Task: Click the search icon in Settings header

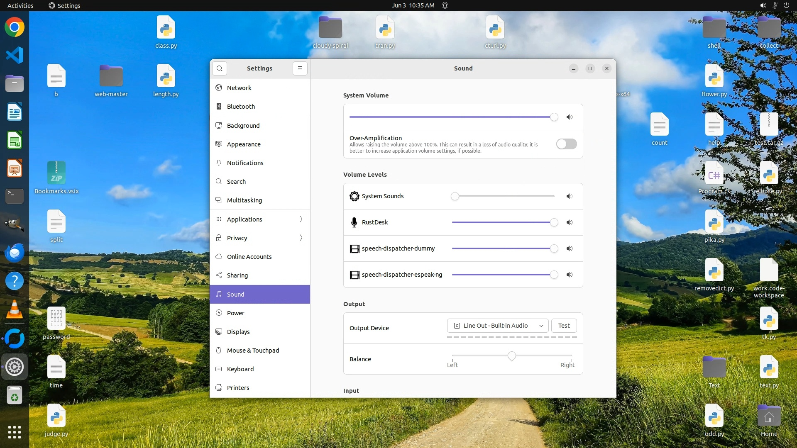Action: click(x=220, y=68)
